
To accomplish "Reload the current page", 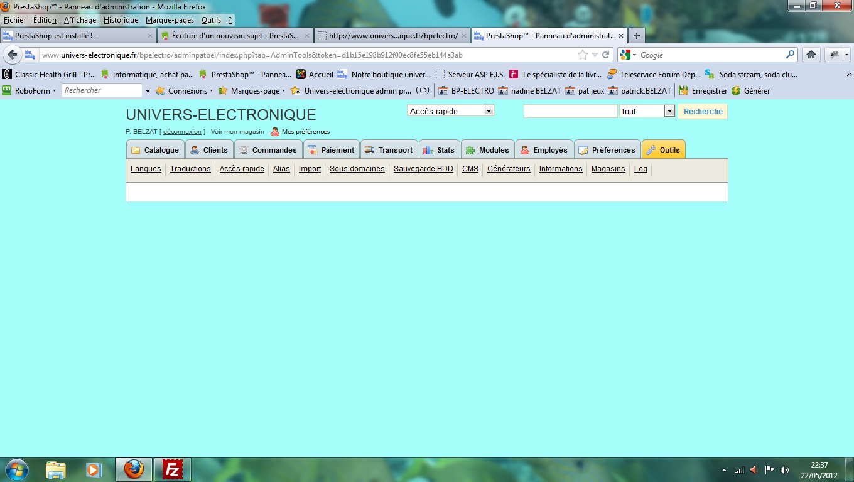I will tap(606, 55).
